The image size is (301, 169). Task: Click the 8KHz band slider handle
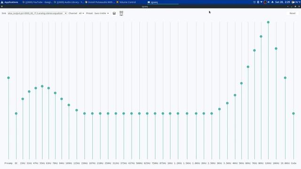coord(261,37)
